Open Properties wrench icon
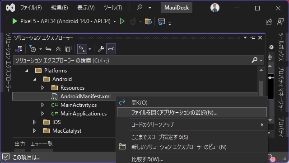This screenshot has height=163, width=289. pos(101,49)
